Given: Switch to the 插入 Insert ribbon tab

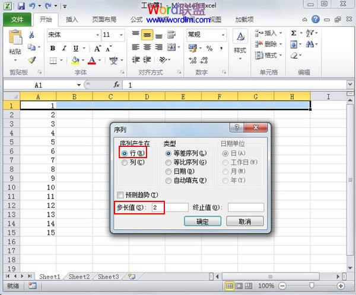Looking at the screenshot, I should tap(72, 20).
